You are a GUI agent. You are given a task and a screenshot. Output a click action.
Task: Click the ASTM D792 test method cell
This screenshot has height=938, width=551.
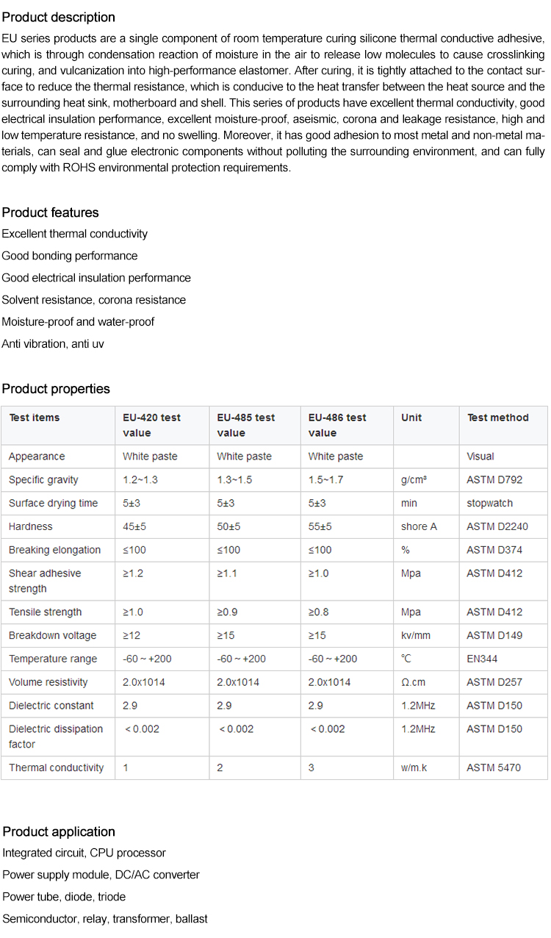(494, 480)
